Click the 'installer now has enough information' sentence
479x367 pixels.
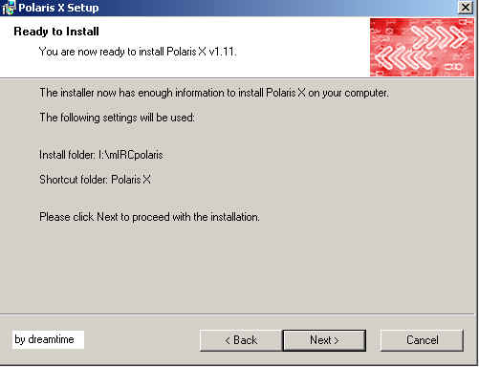click(x=214, y=93)
